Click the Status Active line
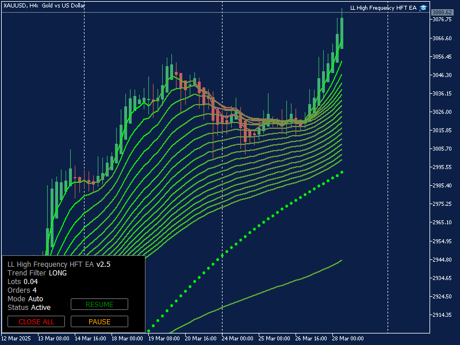 pos(29,308)
